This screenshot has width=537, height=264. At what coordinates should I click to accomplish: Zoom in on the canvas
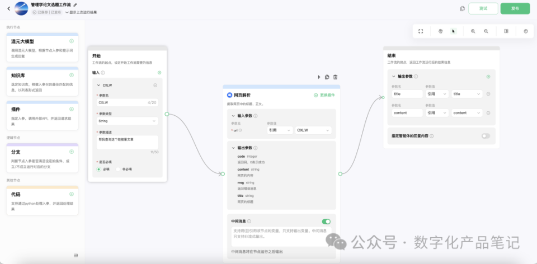[x=473, y=31]
